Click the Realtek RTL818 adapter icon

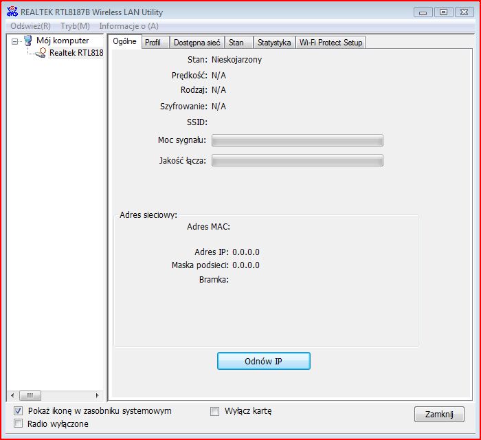41,53
